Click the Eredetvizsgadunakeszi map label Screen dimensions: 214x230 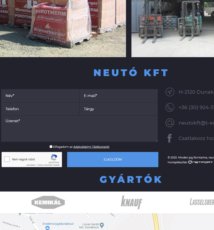(x=58, y=224)
